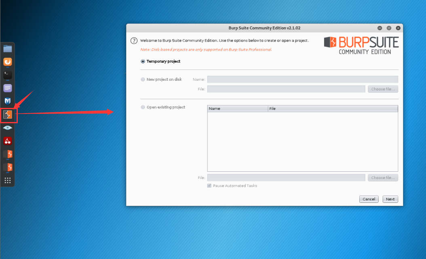
Task: Click the Next button
Action: pyautogui.click(x=390, y=199)
